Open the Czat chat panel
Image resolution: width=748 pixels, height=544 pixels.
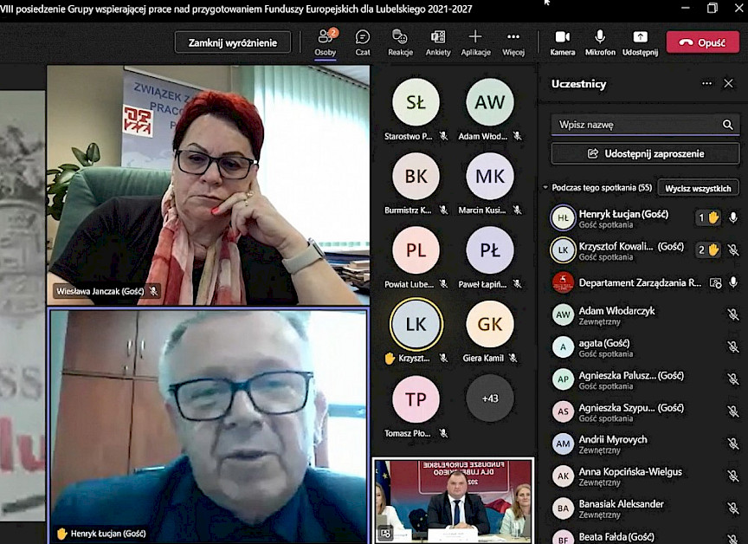[x=363, y=42]
